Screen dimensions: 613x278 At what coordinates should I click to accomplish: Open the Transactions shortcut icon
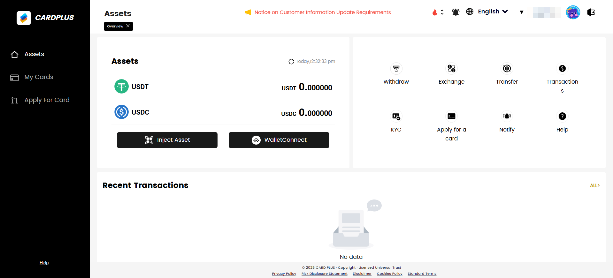pyautogui.click(x=562, y=69)
